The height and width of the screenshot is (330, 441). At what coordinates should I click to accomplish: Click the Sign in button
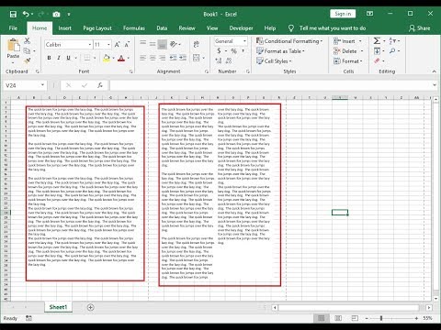click(x=343, y=14)
